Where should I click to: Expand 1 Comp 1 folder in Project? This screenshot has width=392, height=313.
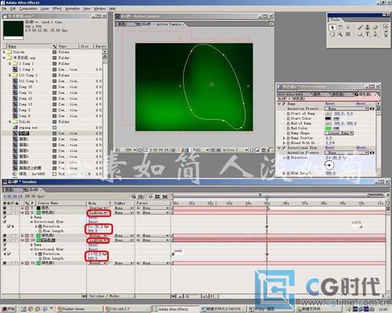pos(9,63)
